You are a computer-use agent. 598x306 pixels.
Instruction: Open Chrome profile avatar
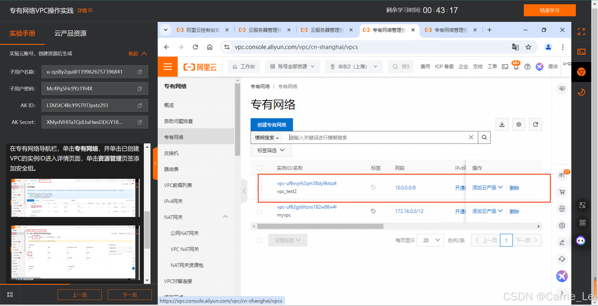pyautogui.click(x=548, y=47)
